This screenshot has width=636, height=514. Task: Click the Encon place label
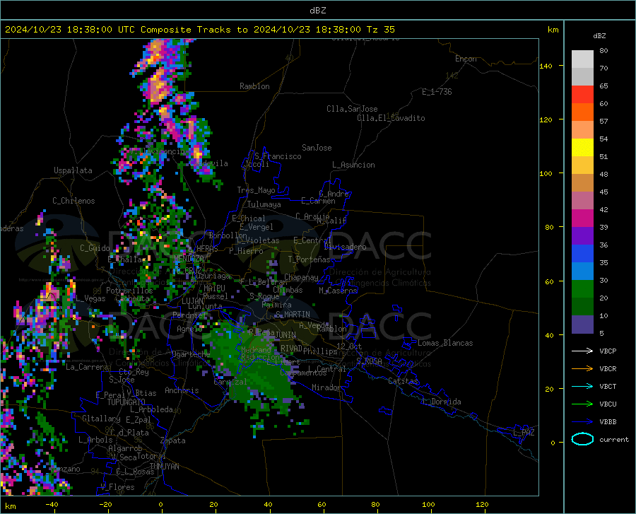(x=466, y=59)
